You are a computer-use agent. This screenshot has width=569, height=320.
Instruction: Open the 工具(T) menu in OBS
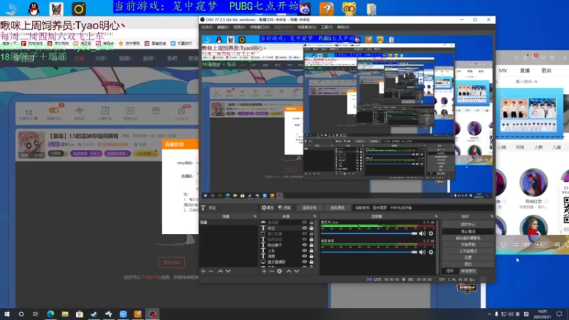click(326, 27)
